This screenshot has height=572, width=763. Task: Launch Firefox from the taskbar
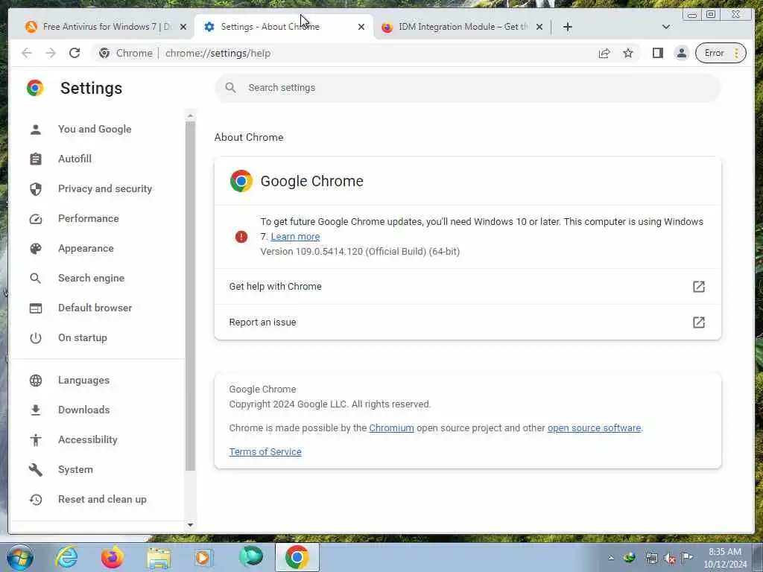pos(112,557)
